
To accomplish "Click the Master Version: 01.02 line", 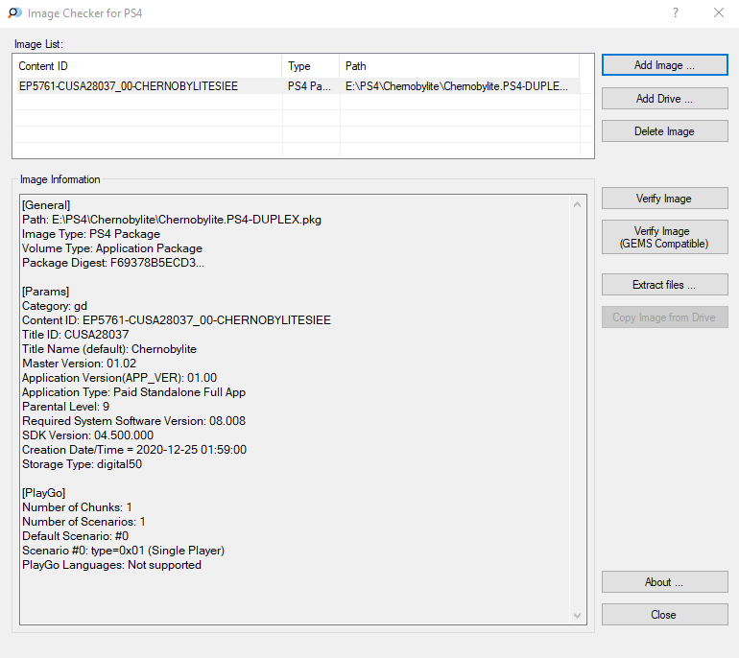I will pyautogui.click(x=79, y=364).
